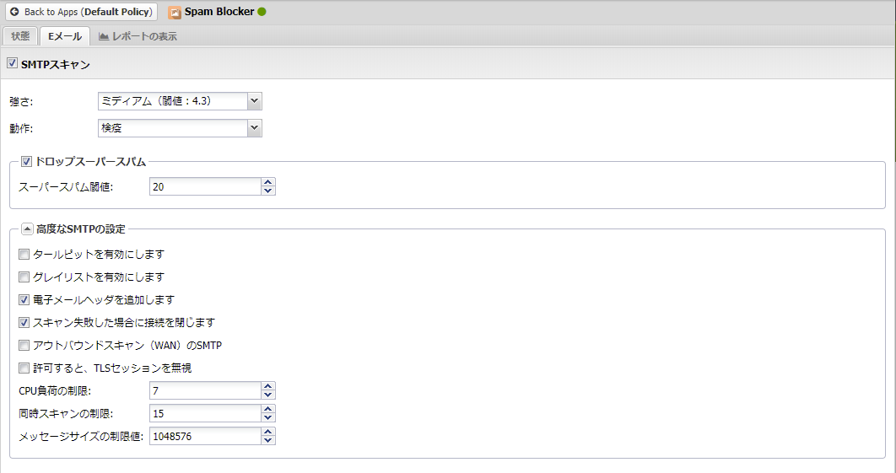Collapse the 高度なSMTPの設定 section
This screenshot has width=896, height=473.
click(x=27, y=229)
